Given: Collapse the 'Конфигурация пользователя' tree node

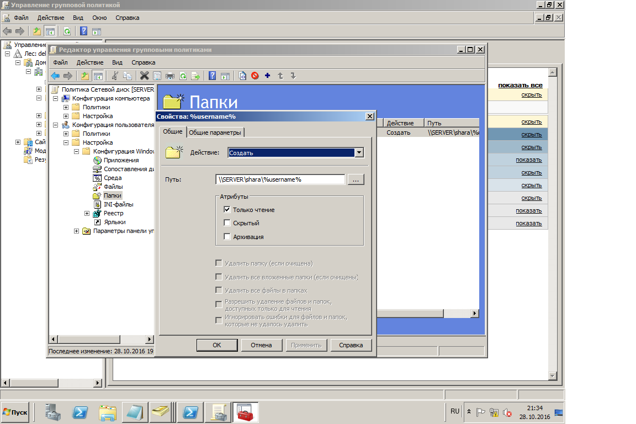Looking at the screenshot, I should coord(56,125).
